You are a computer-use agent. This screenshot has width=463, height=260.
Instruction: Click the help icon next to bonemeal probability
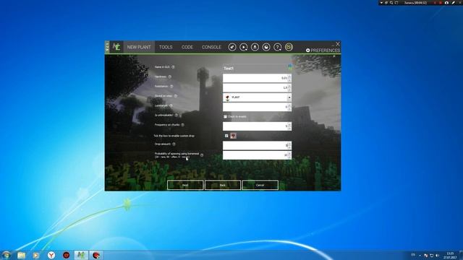click(x=202, y=155)
